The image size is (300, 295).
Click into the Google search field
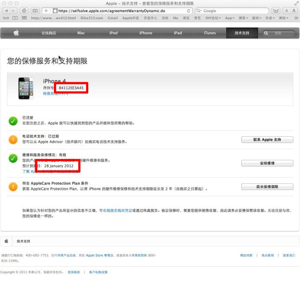(x=233, y=10)
